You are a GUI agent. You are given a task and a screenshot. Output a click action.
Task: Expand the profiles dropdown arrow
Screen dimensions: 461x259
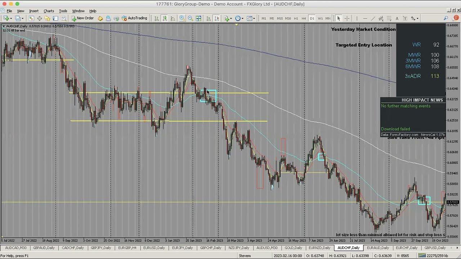pyautogui.click(x=23, y=18)
